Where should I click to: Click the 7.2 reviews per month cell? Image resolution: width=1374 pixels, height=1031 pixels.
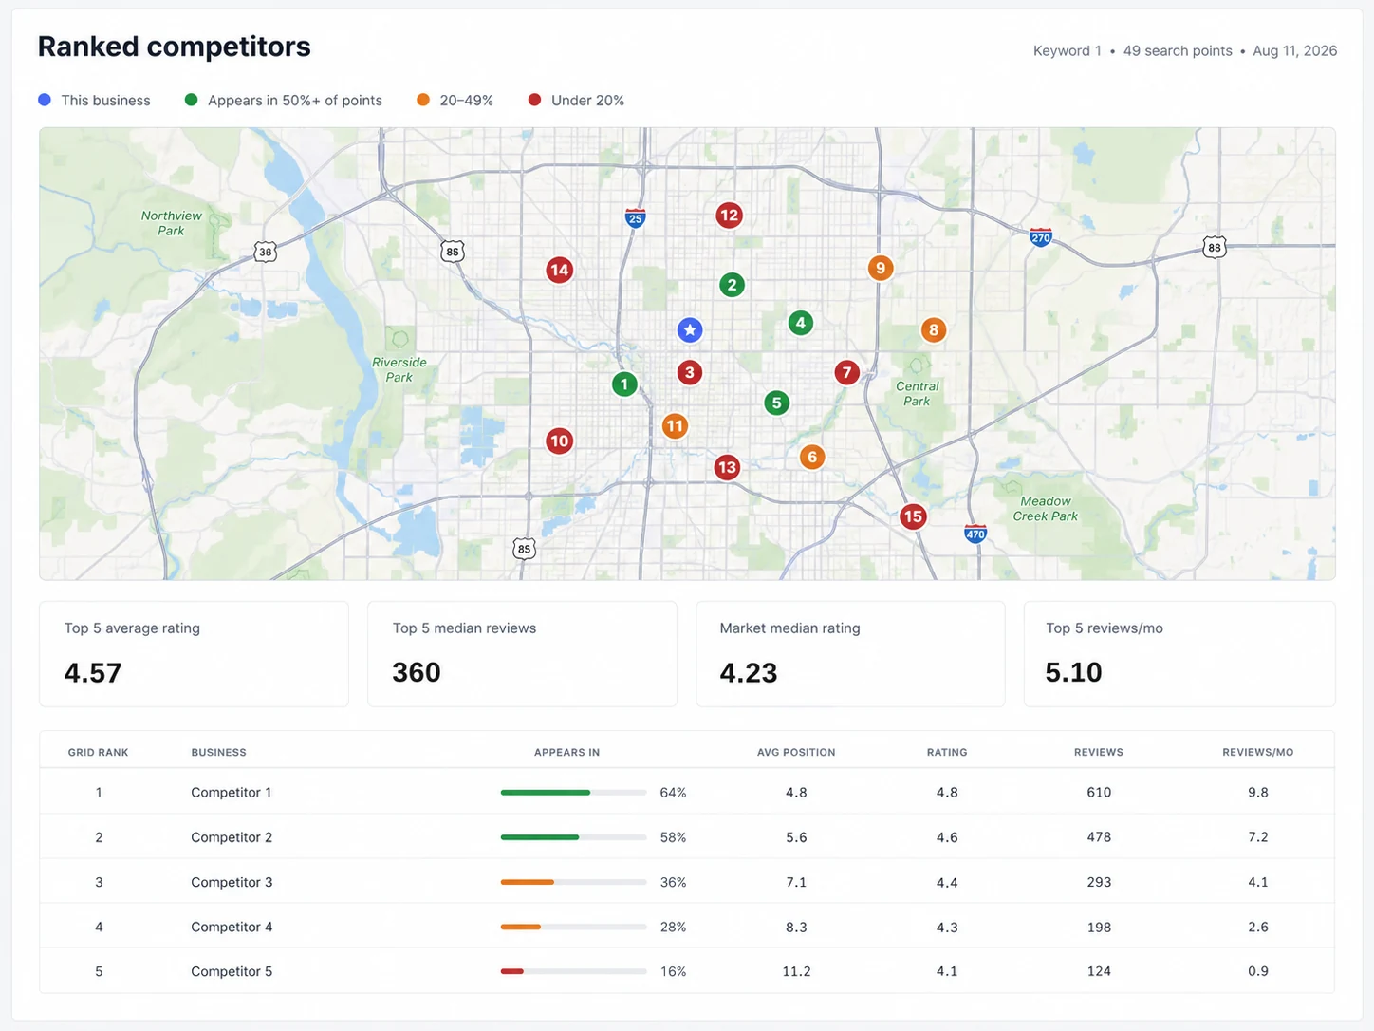[x=1258, y=837]
